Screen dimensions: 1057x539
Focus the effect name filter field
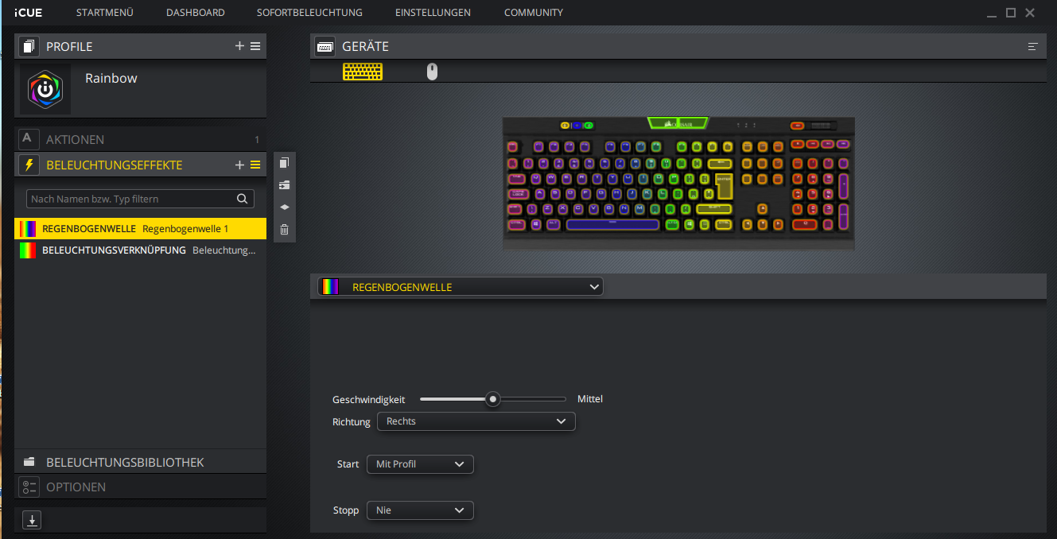click(x=140, y=199)
